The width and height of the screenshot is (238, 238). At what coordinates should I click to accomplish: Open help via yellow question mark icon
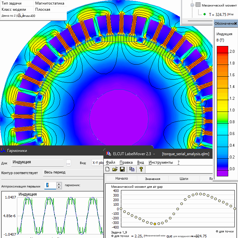pyautogui.click(x=141, y=169)
